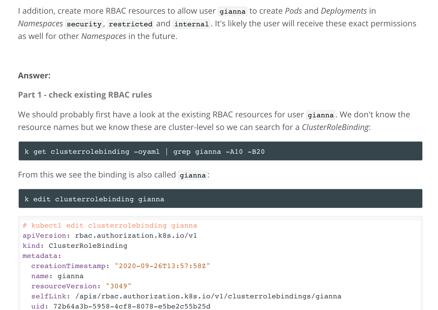
Task: Click the uid value in YAML
Action: click(132, 306)
